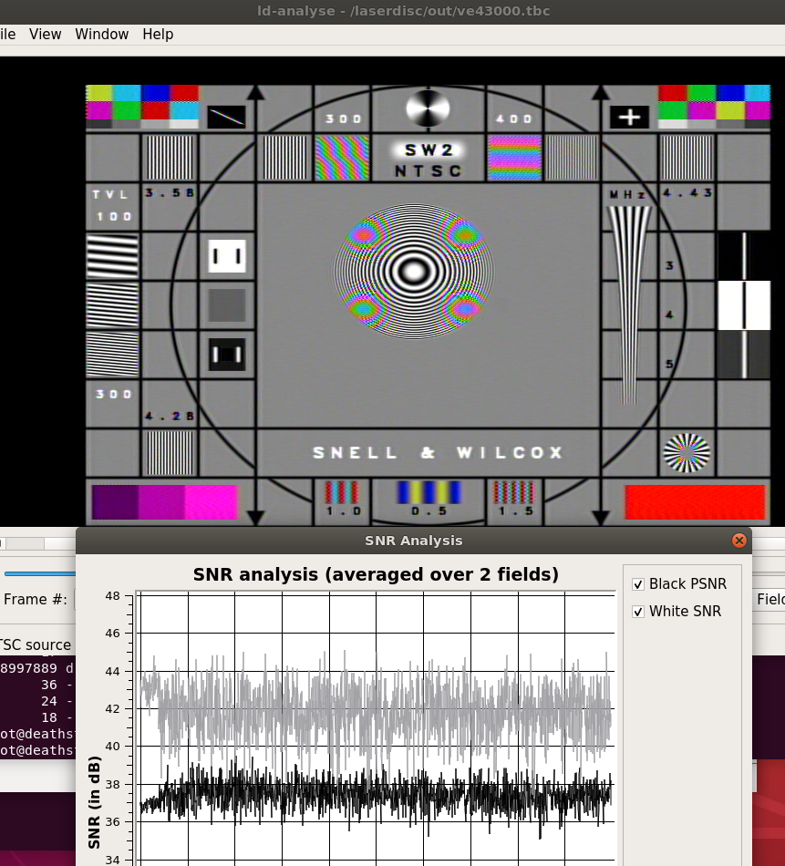This screenshot has height=866, width=785.
Task: Click the SNELL & WILCOX text
Action: (439, 453)
